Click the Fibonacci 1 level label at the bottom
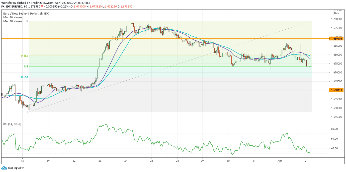The height and width of the screenshot is (172, 346). point(27,112)
